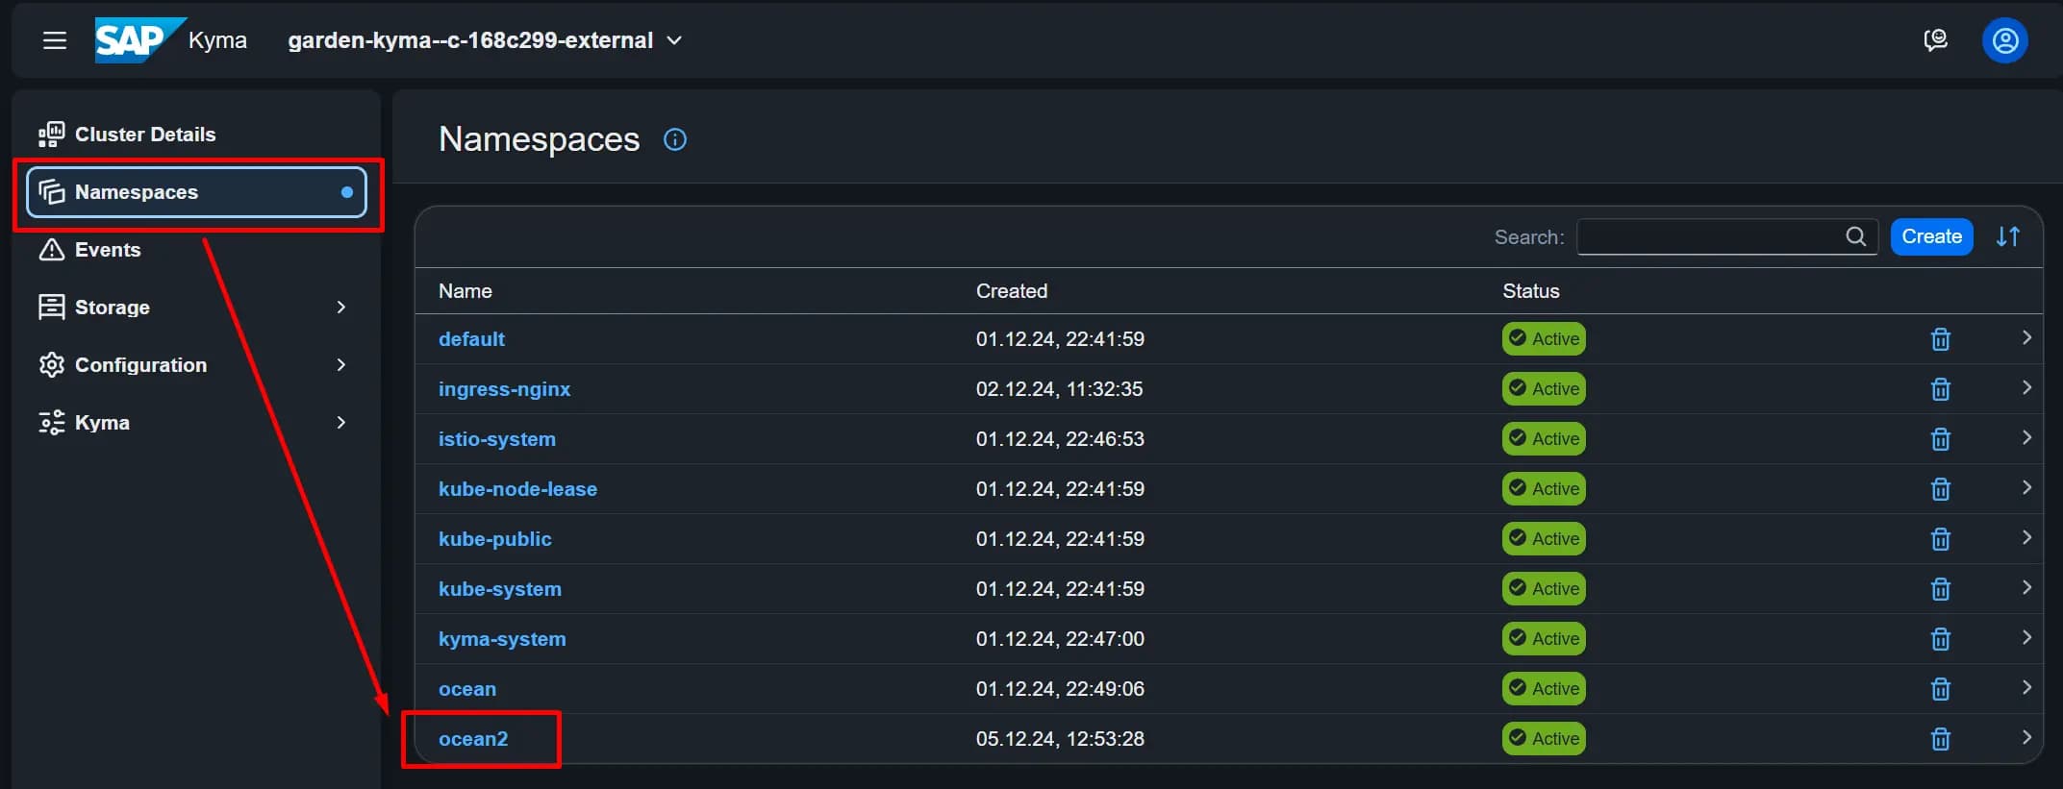Open ocean2 row details chevron
This screenshot has height=789, width=2063.
[x=2026, y=737]
